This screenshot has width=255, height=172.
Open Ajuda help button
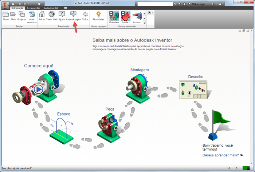coord(62,16)
